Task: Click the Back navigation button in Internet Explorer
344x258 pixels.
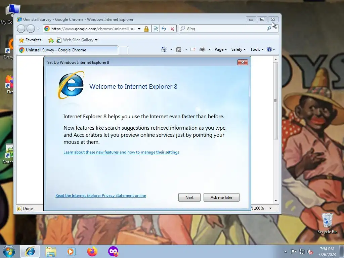Action: [x=21, y=29]
